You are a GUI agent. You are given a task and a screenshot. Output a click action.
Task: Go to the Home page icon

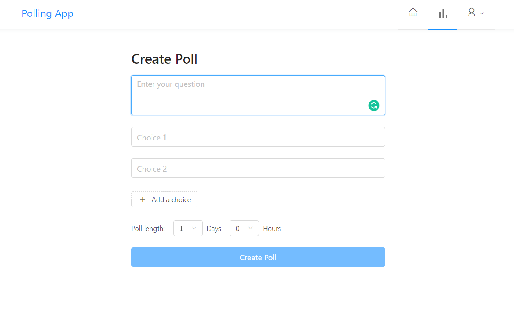click(x=413, y=13)
